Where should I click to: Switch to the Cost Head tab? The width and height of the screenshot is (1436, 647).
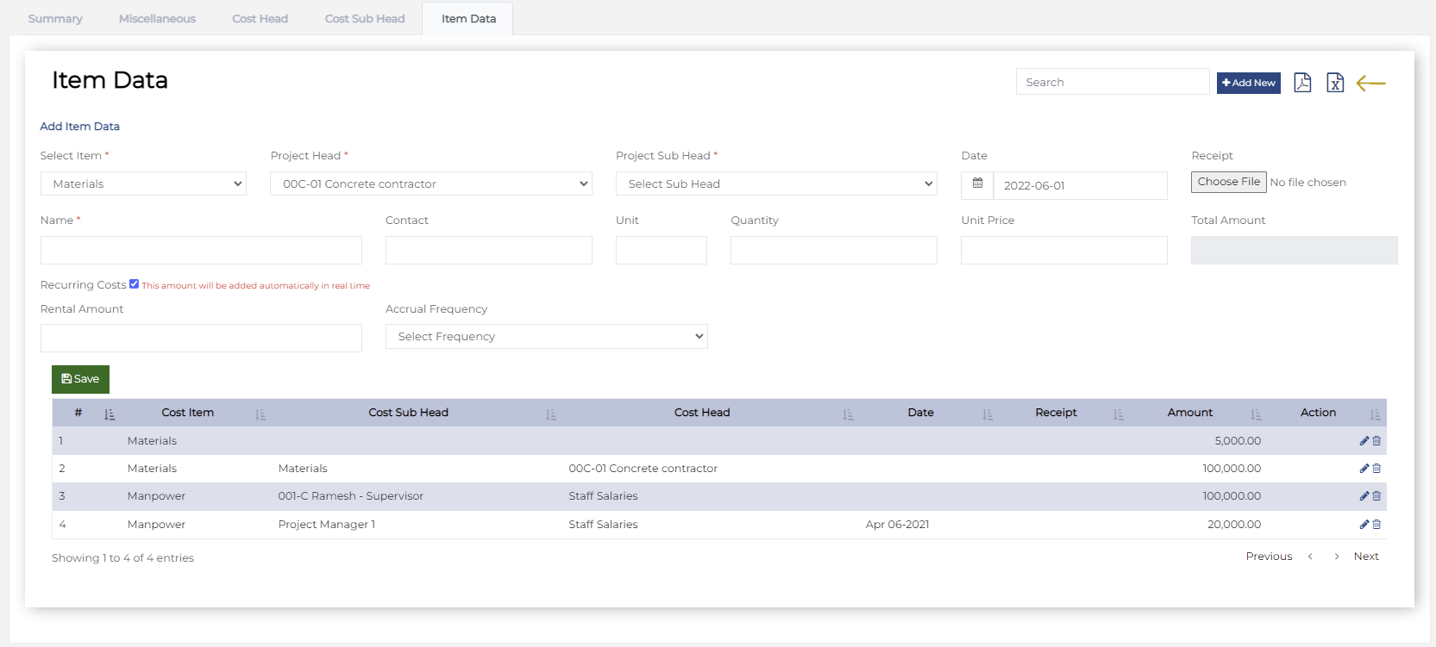[260, 18]
